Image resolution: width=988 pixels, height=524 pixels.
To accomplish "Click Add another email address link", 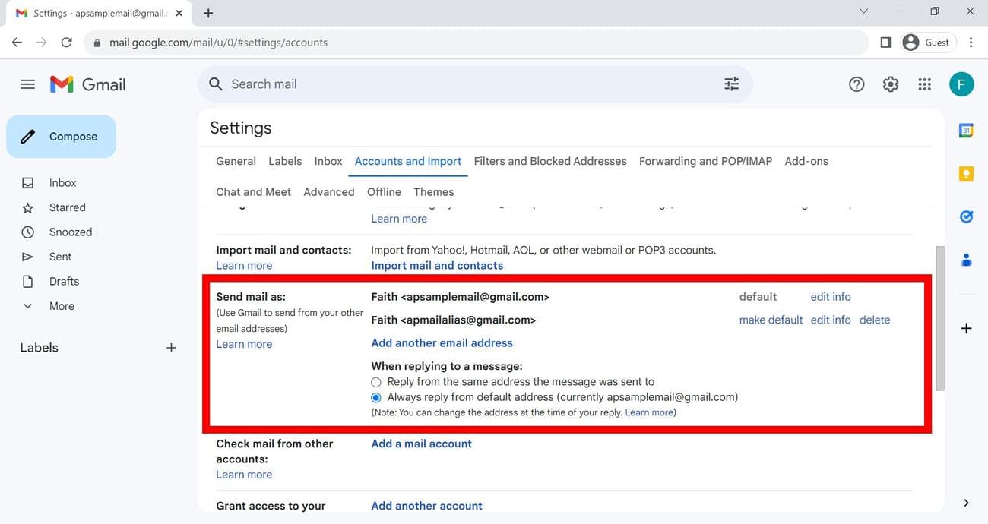I will pyautogui.click(x=442, y=343).
